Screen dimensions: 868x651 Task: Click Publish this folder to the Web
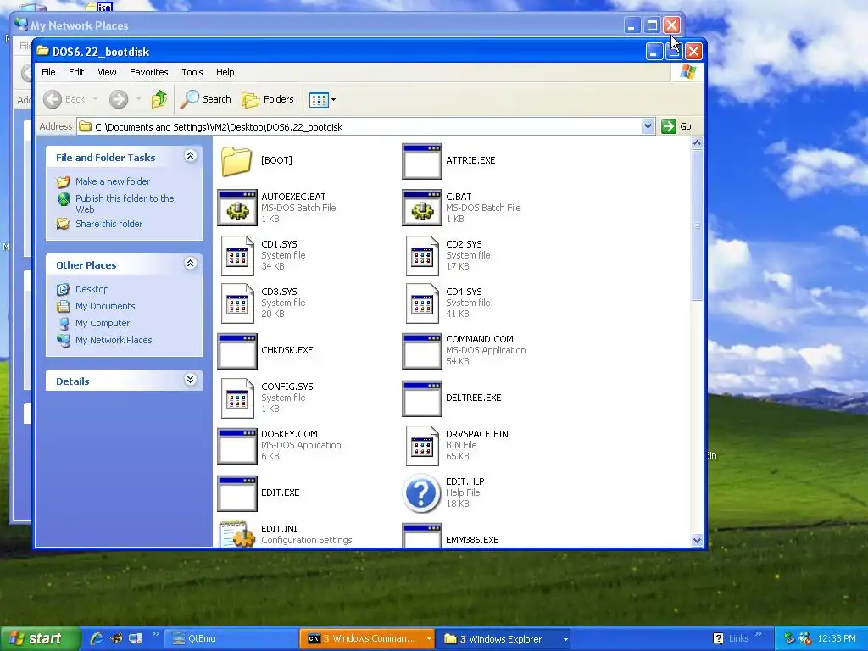[x=125, y=203]
